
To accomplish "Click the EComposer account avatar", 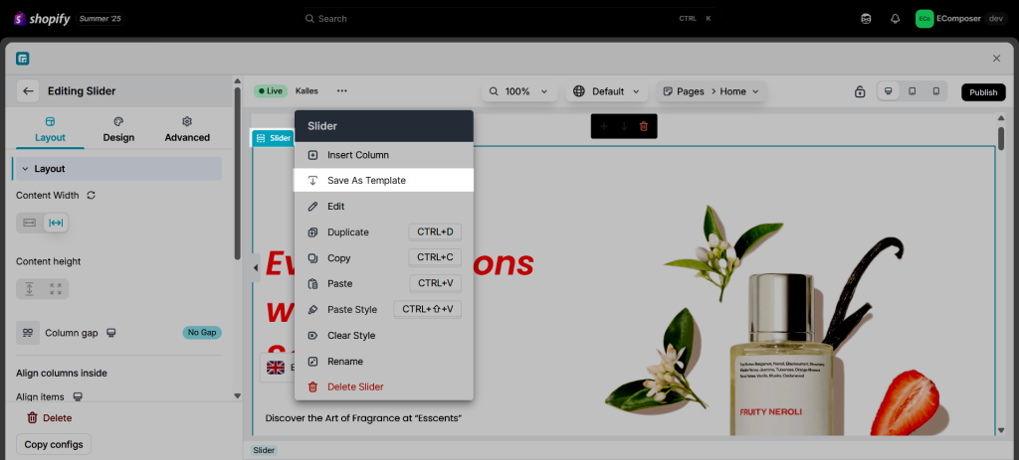I will click(924, 19).
